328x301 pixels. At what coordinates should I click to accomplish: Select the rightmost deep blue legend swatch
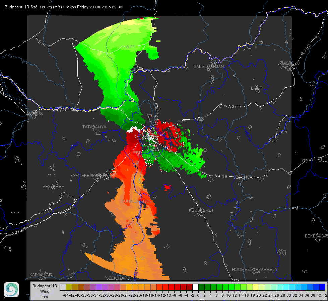click(322, 287)
